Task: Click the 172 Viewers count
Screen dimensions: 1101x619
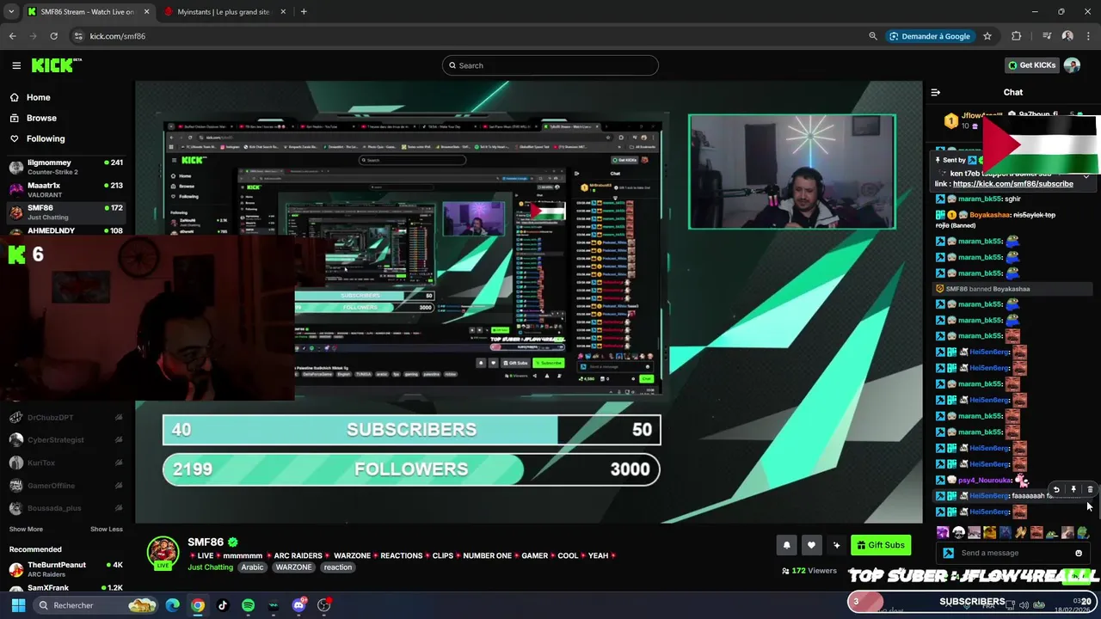Action: [809, 571]
